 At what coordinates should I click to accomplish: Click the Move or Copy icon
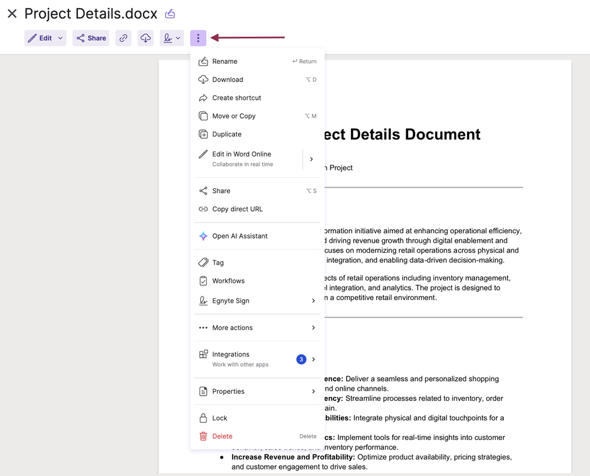coord(203,116)
